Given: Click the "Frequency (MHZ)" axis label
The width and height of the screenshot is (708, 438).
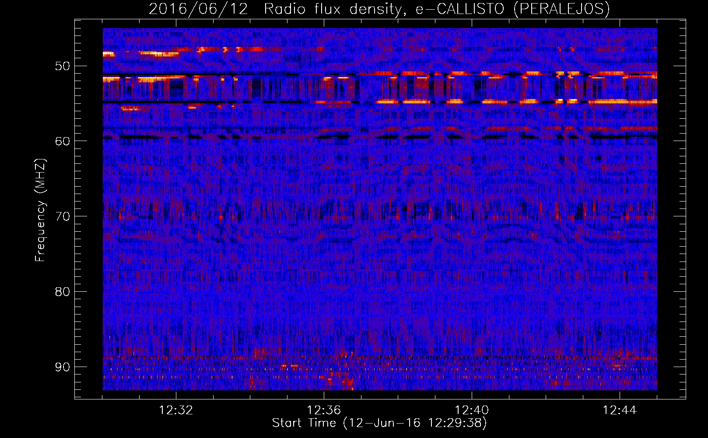Looking at the screenshot, I should pos(40,210).
